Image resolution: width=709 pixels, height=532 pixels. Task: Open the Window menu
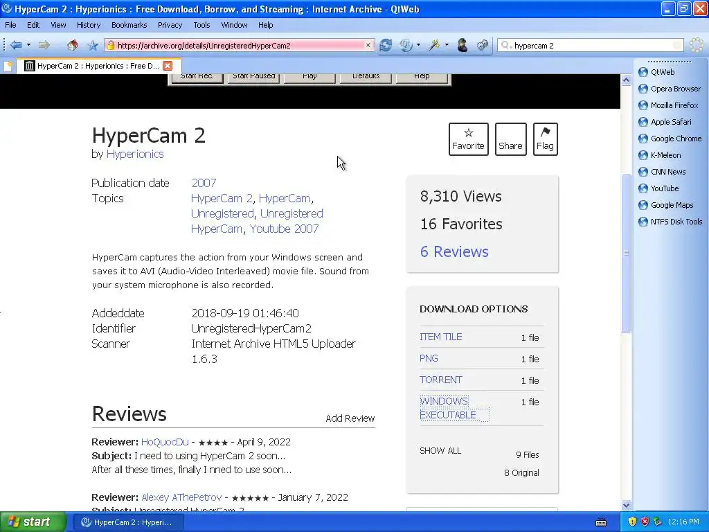point(234,25)
